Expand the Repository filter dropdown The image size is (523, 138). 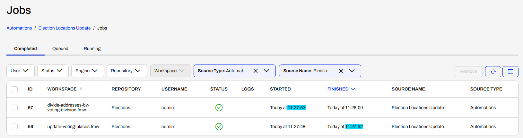tap(127, 71)
